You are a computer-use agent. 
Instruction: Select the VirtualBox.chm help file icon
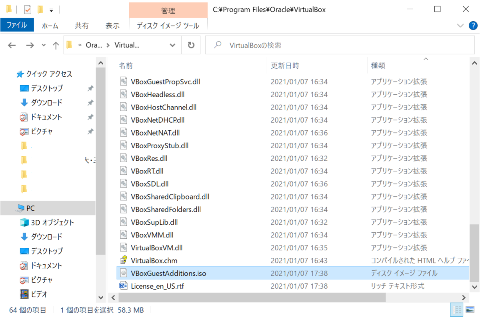[x=124, y=260]
